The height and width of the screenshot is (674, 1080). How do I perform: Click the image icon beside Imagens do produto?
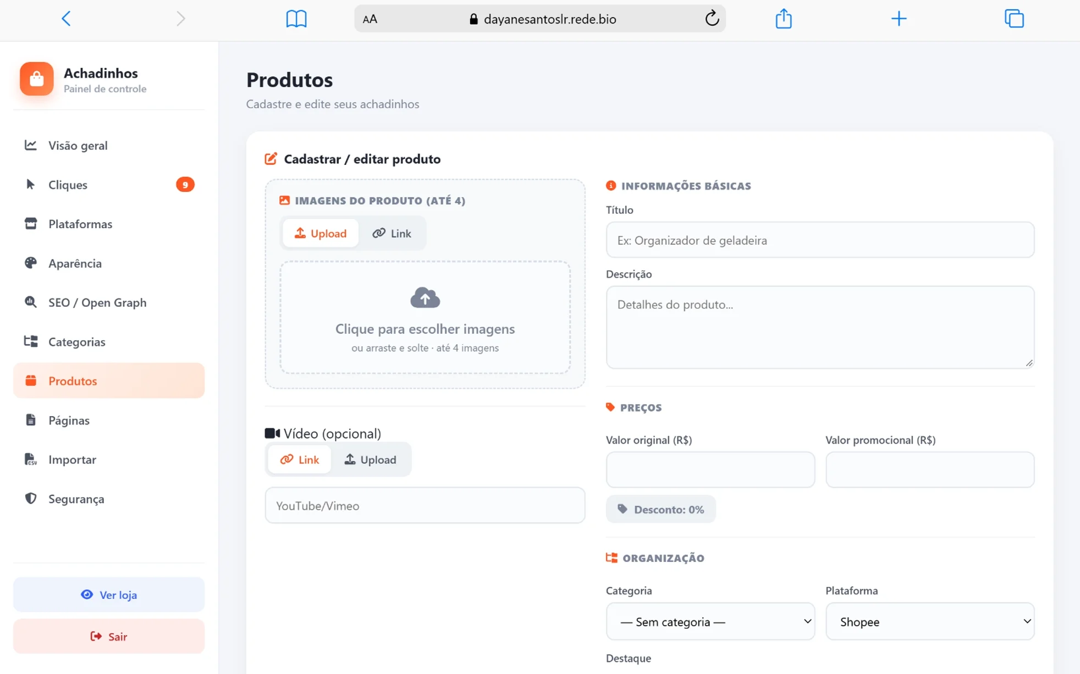[x=284, y=200]
